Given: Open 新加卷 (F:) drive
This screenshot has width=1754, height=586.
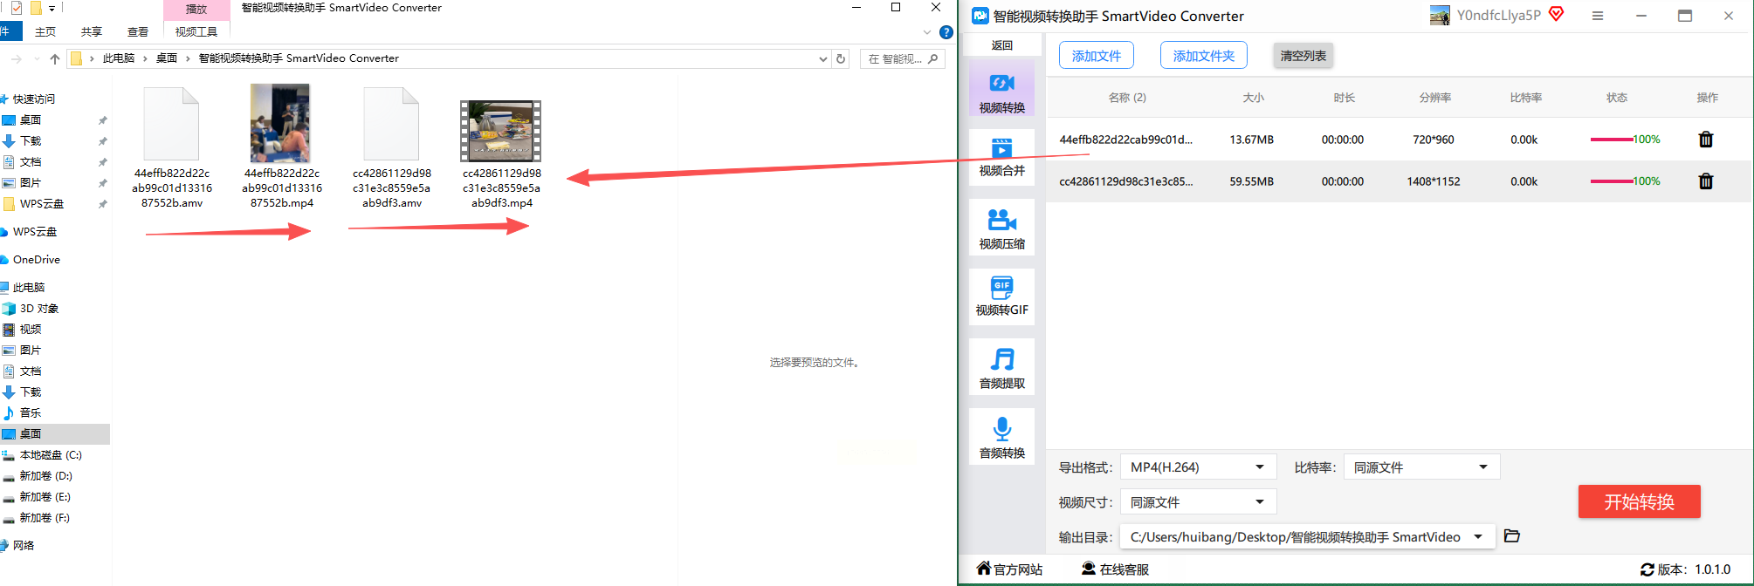Looking at the screenshot, I should coord(45,518).
